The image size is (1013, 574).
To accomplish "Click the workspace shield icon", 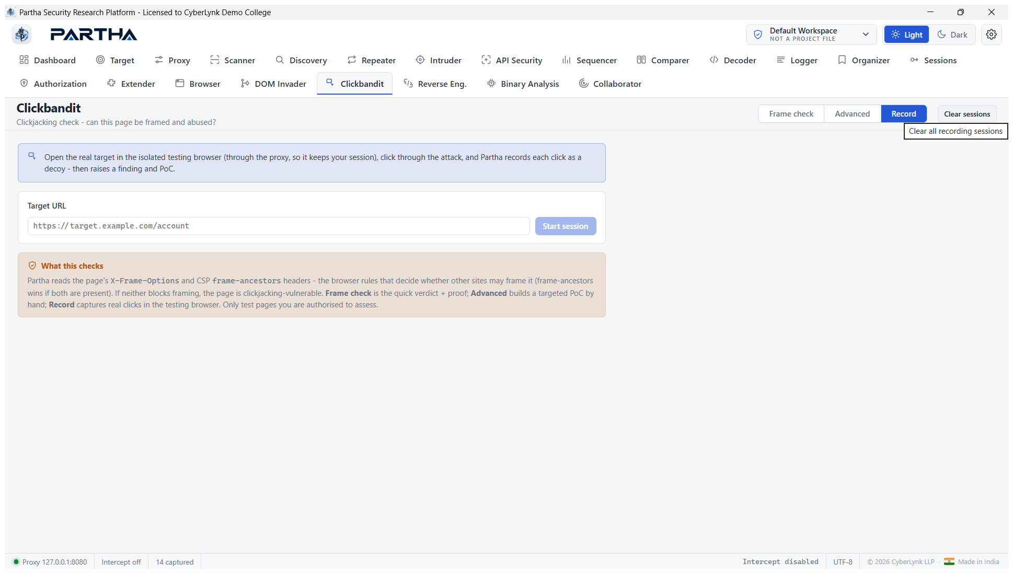I will click(758, 35).
